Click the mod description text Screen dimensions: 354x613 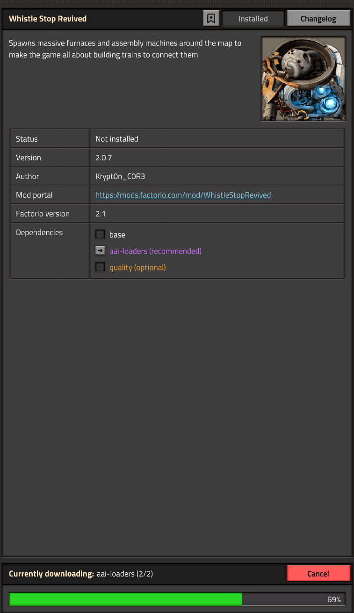(125, 49)
